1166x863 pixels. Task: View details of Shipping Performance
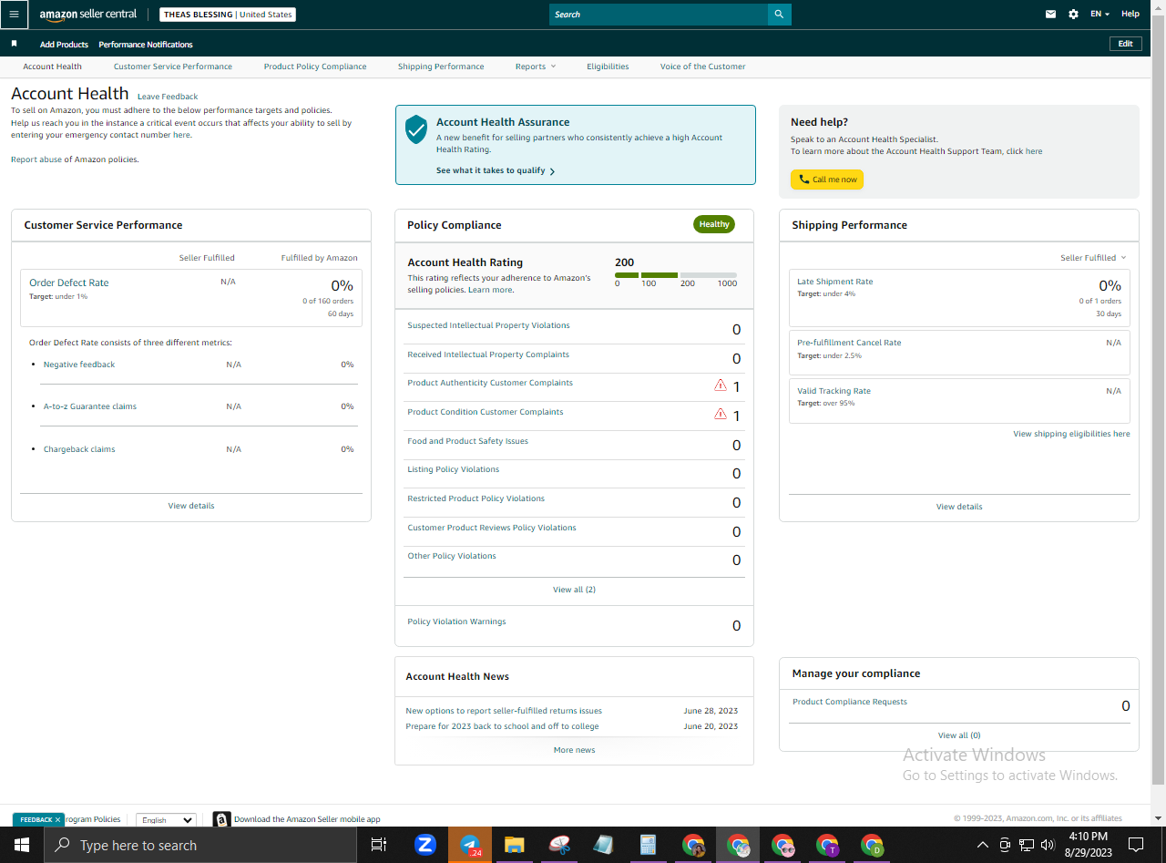959,507
